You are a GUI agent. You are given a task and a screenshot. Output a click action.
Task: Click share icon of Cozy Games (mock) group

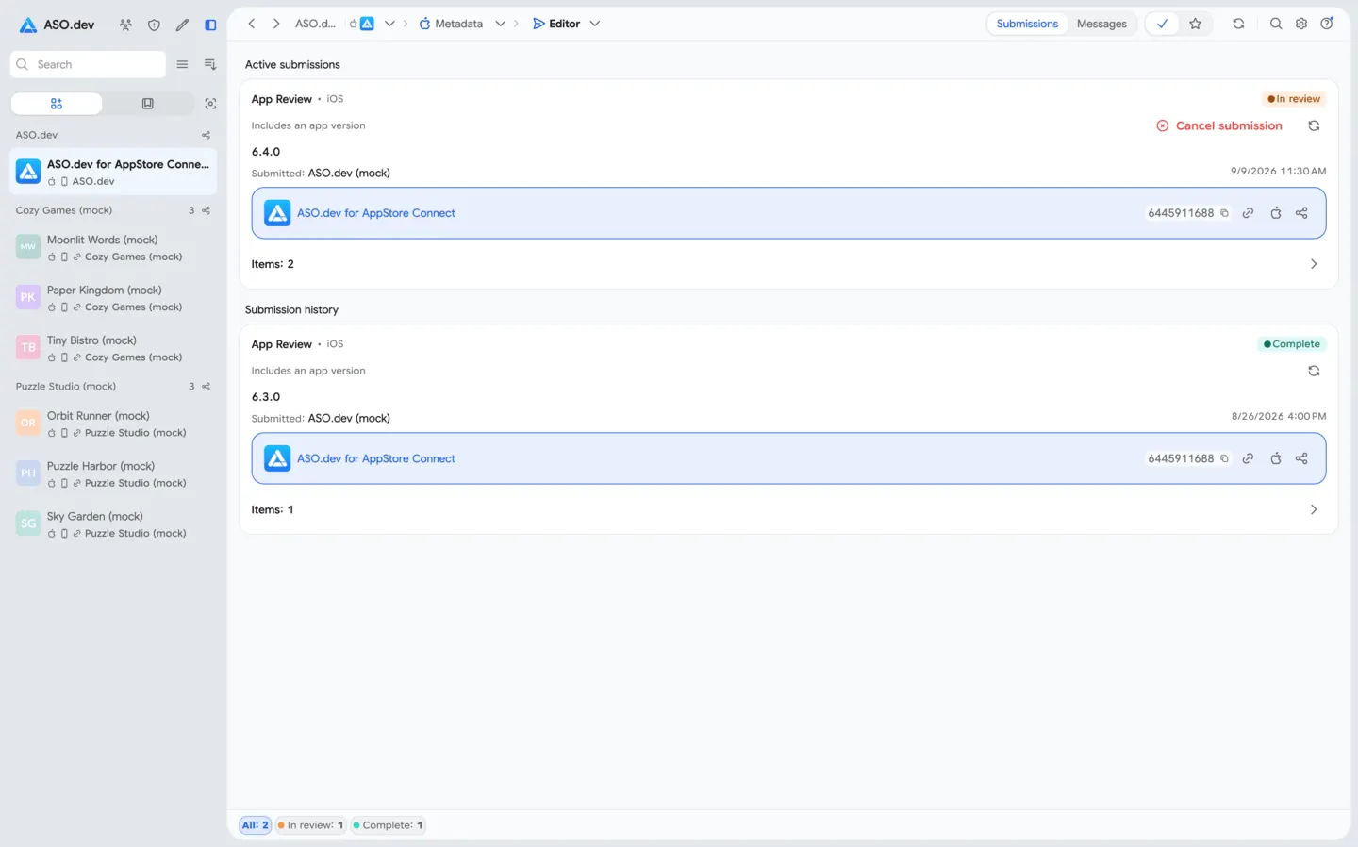pos(206,210)
